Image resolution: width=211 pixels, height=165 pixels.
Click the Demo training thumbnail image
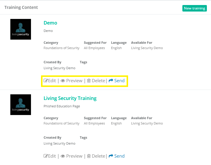[x=21, y=29]
